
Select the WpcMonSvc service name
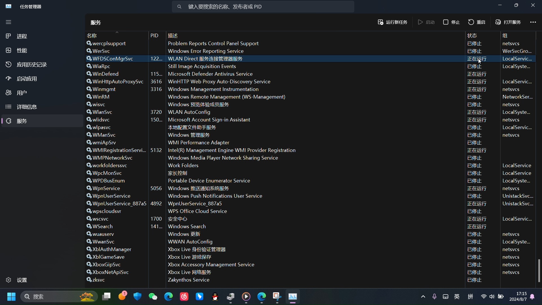pyautogui.click(x=107, y=173)
